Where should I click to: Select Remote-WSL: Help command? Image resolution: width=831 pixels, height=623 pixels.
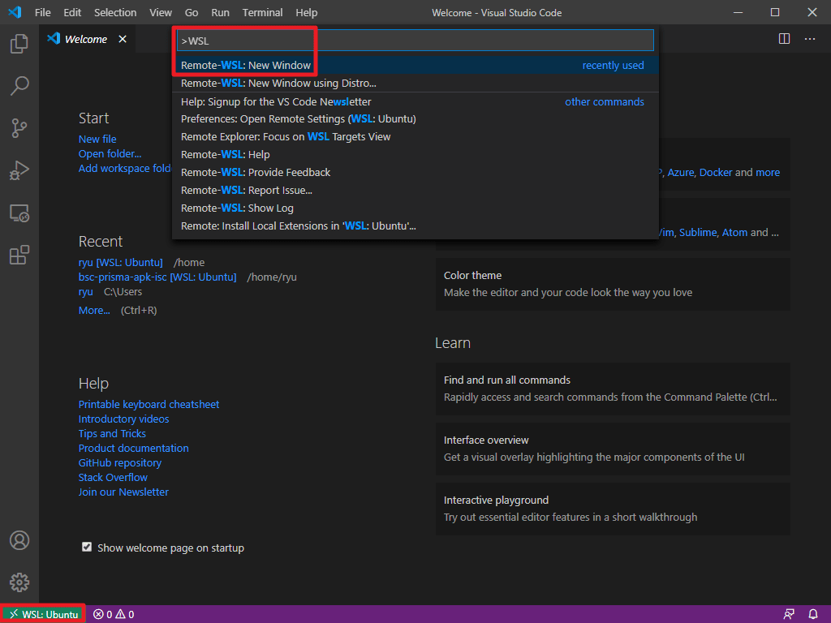coord(415,155)
